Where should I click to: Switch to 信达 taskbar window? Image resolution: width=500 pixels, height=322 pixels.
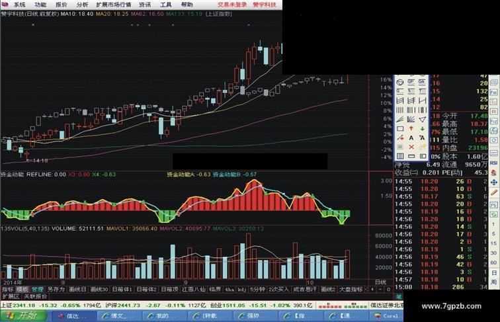(x=73, y=316)
